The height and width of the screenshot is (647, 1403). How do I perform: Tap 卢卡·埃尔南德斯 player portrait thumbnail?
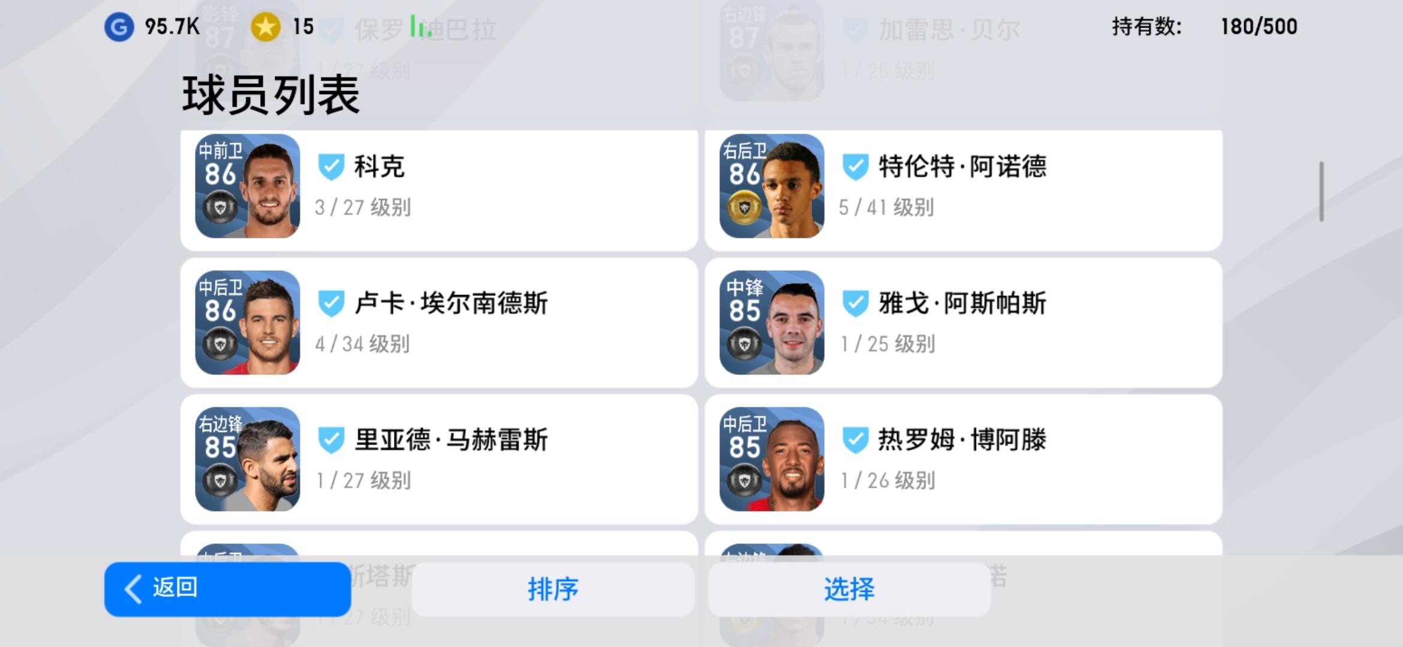pos(248,323)
